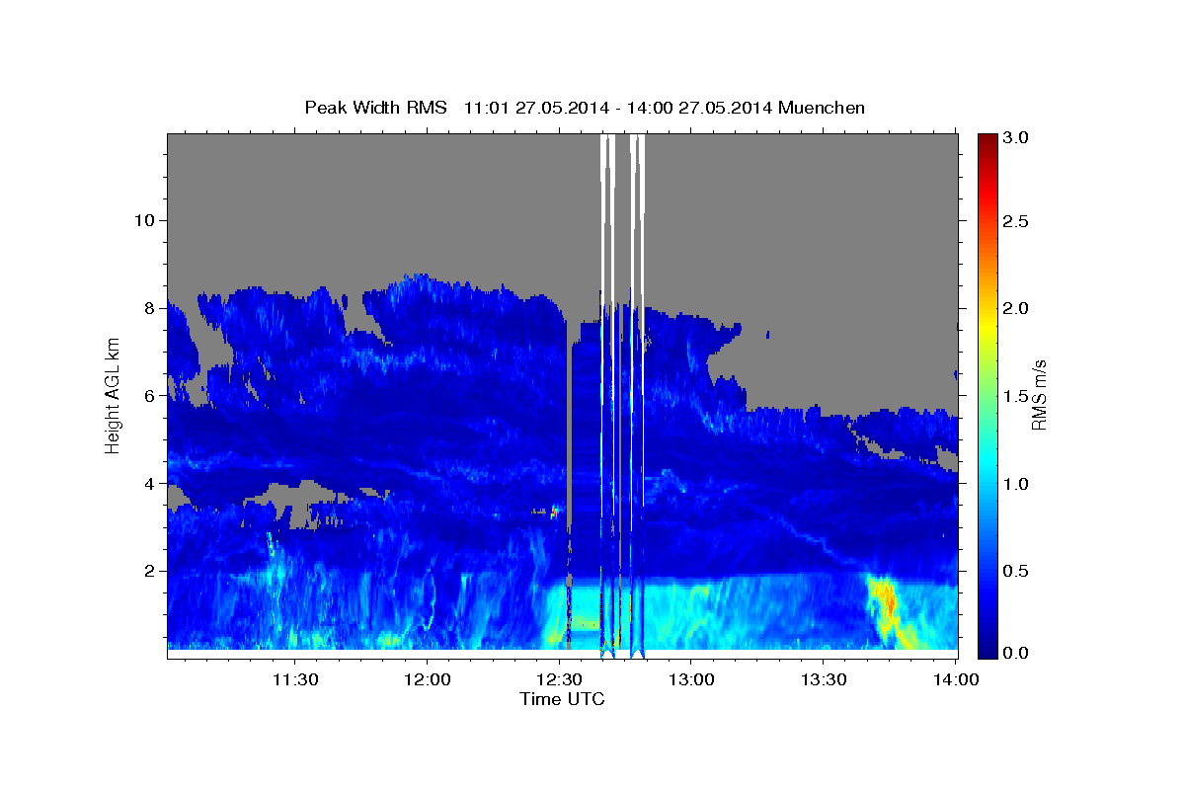This screenshot has width=1185, height=790.
Task: Select the 'Muenchen' station name in the title
Action: coord(822,108)
